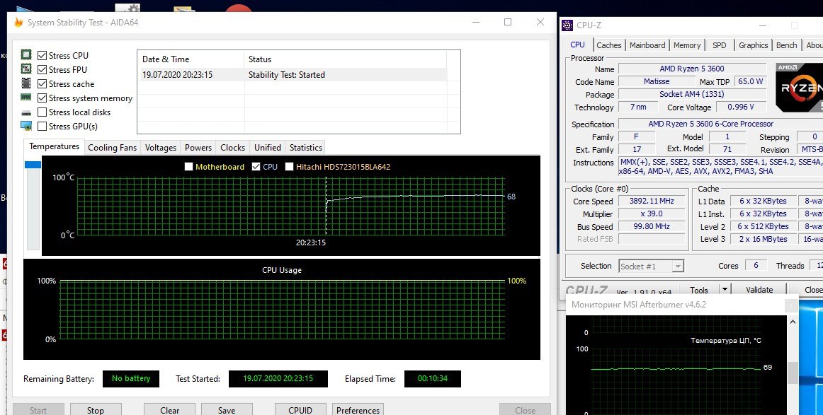Click the Max TDP 65.0 W value
The width and height of the screenshot is (823, 415).
[x=751, y=82]
